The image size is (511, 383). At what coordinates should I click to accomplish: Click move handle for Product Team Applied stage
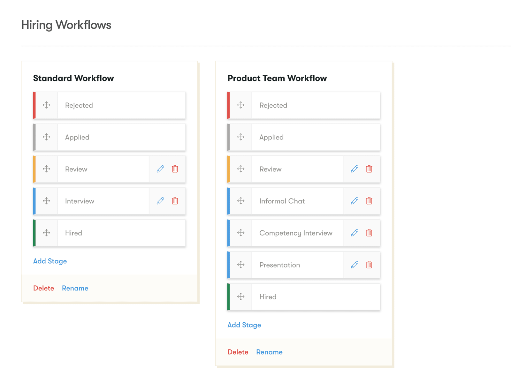(241, 137)
